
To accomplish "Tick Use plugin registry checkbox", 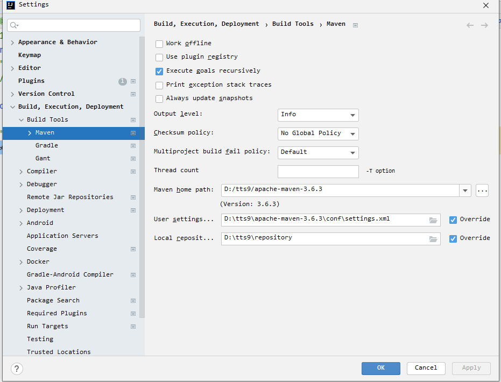I will (x=159, y=57).
